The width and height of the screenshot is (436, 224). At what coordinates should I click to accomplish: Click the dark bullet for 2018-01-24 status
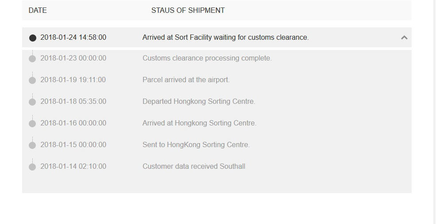pyautogui.click(x=32, y=38)
